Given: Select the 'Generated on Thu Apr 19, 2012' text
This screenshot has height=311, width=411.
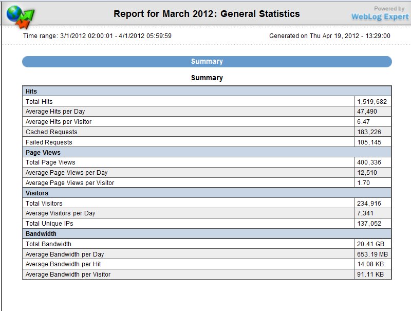Looking at the screenshot, I should pos(314,35).
